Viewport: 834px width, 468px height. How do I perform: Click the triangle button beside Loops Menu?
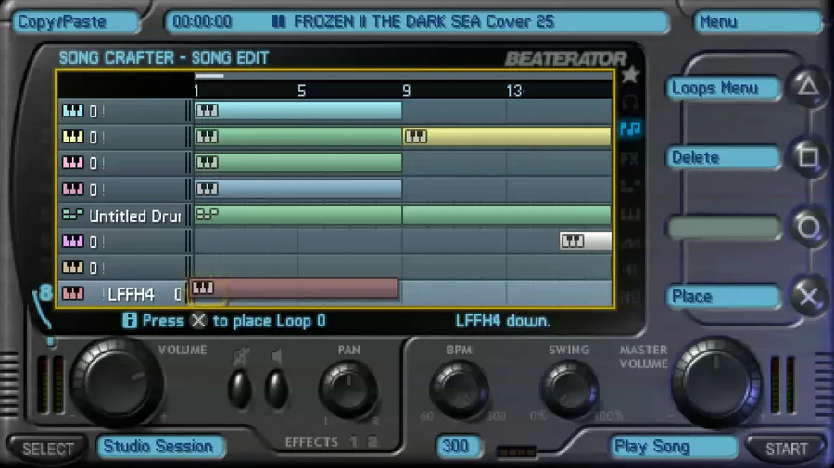(808, 87)
